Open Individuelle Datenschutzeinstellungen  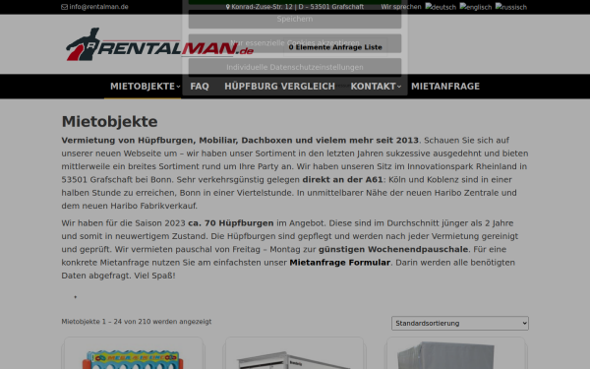pos(295,67)
